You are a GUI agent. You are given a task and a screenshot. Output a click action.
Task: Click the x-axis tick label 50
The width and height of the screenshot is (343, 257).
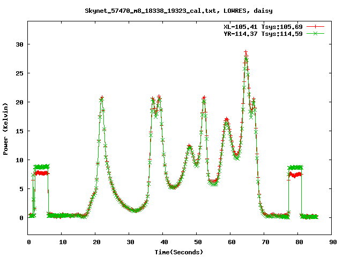coord(198,242)
